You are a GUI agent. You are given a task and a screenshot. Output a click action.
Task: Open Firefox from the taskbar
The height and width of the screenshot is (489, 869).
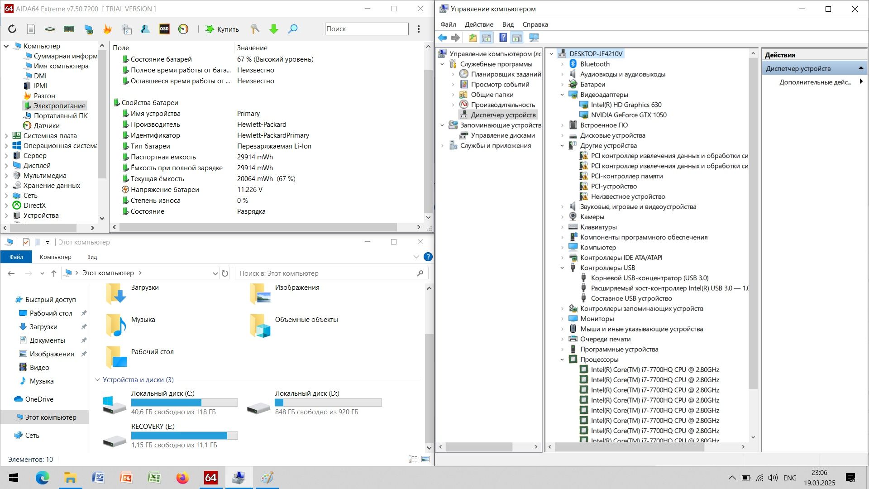pos(183,478)
